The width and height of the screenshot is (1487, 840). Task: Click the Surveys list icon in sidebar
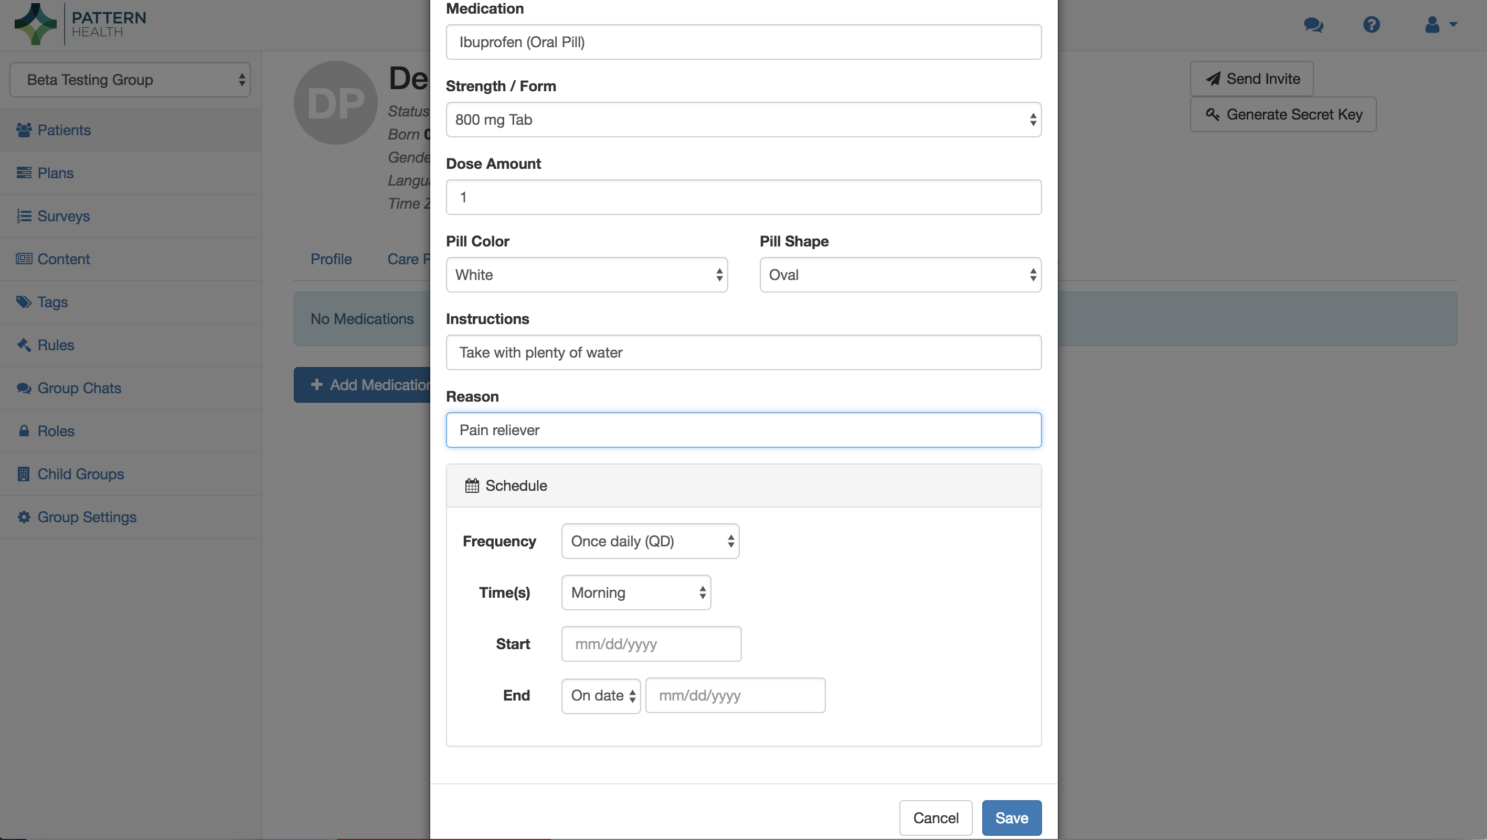[x=24, y=217]
